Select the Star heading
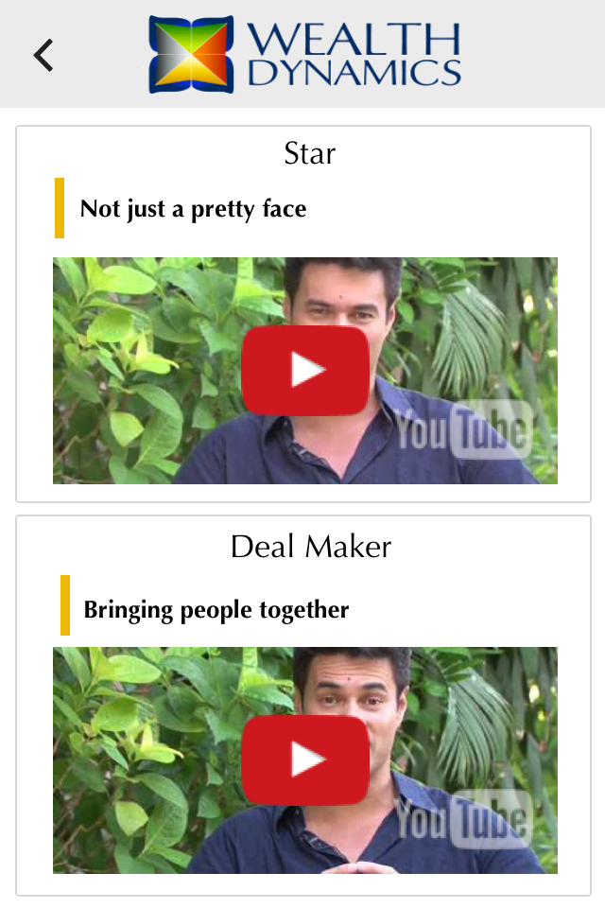The height and width of the screenshot is (908, 605). pos(310,154)
